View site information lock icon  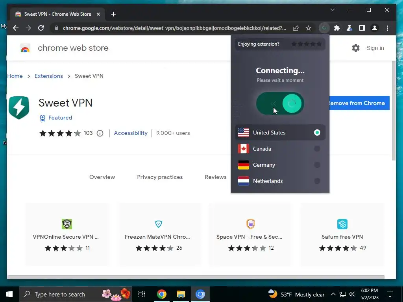(57, 28)
